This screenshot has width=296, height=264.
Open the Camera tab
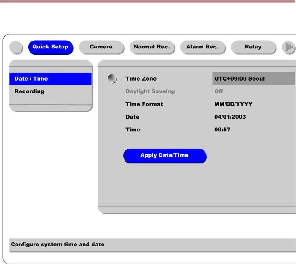point(101,47)
